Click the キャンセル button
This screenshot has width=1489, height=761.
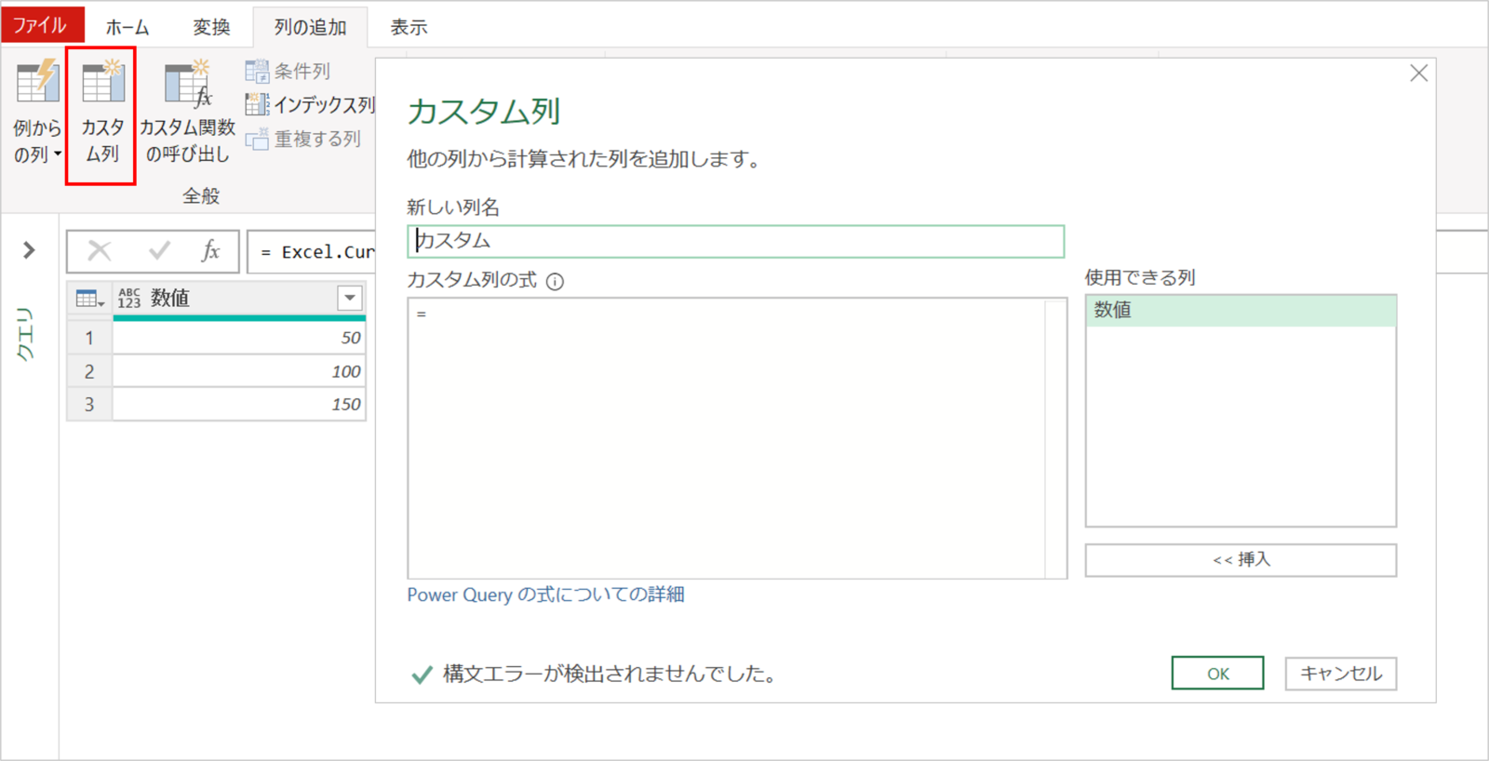pyautogui.click(x=1341, y=674)
